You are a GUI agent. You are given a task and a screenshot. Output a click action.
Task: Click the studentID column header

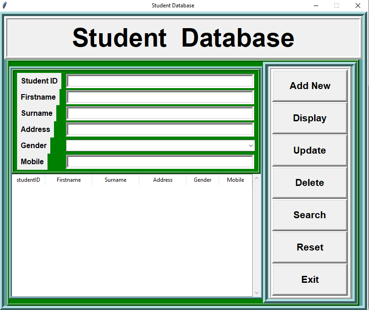(29, 180)
